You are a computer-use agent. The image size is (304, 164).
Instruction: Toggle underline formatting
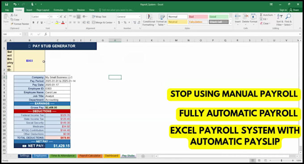[x=42, y=22]
